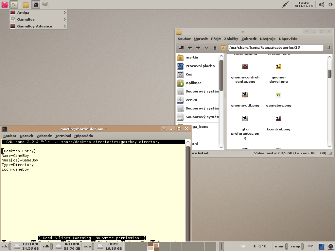Select gameboy.png file
This screenshot has width=335, height=251.
279,100
